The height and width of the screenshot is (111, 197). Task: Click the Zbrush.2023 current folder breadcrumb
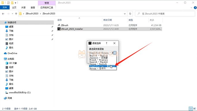[x=49, y=13]
